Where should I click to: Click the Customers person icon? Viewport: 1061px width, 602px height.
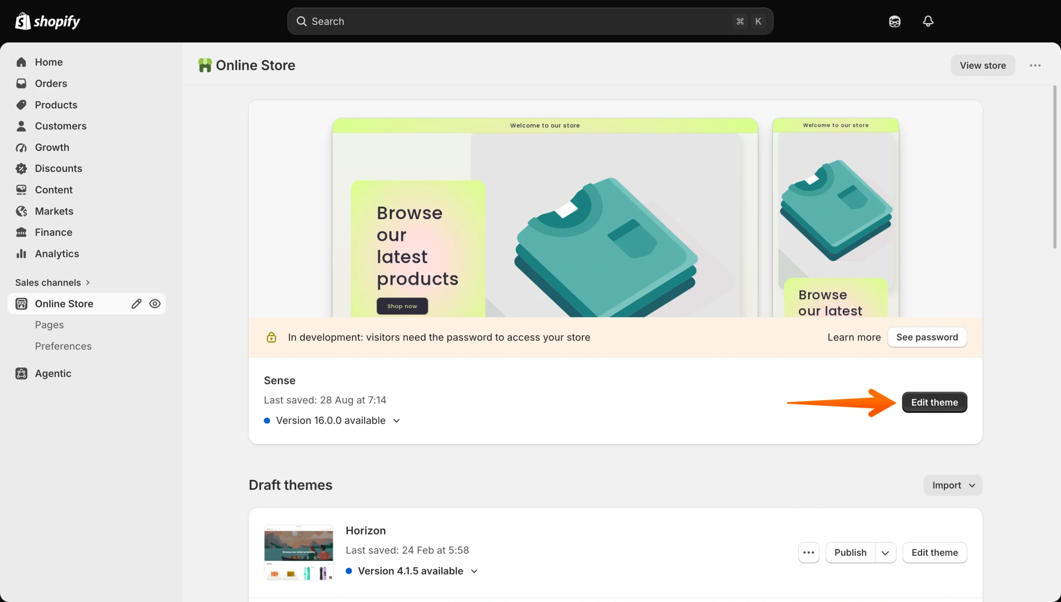click(x=21, y=126)
